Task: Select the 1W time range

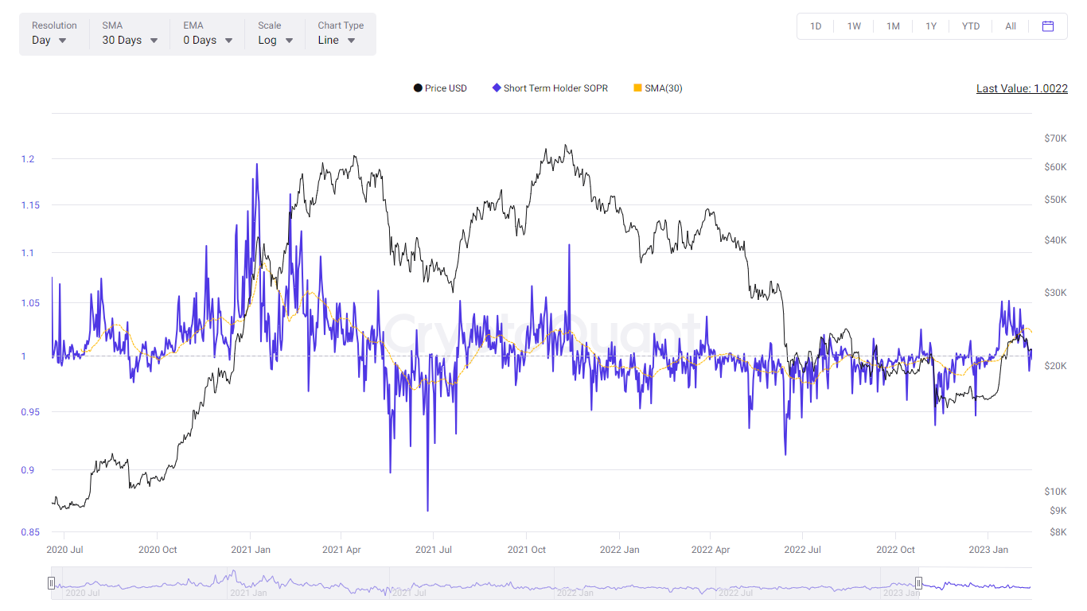Action: (x=854, y=26)
